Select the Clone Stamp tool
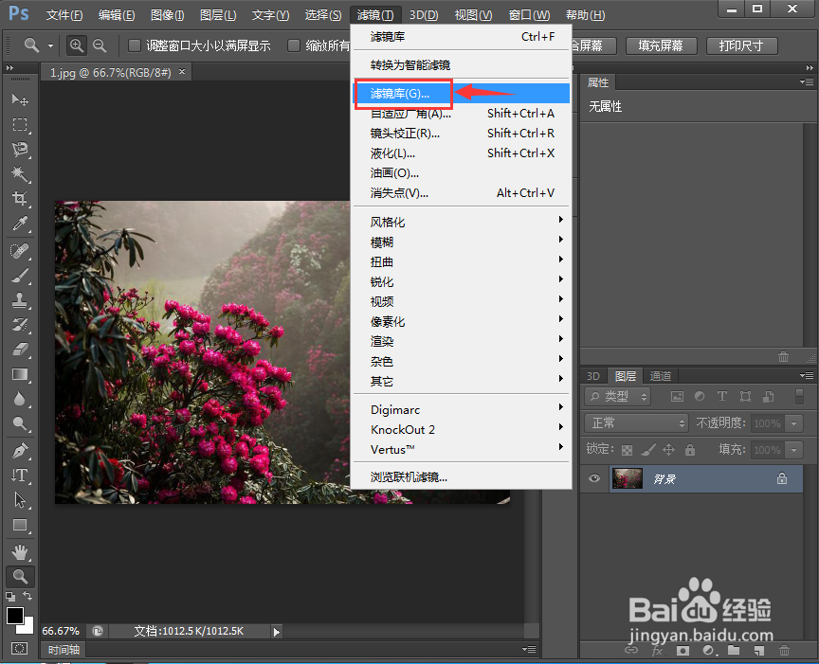 pyautogui.click(x=20, y=300)
